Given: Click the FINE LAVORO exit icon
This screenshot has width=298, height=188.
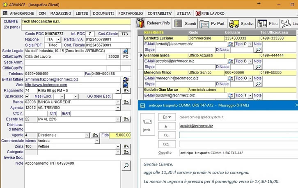Looking at the screenshot, I should click(199, 13).
